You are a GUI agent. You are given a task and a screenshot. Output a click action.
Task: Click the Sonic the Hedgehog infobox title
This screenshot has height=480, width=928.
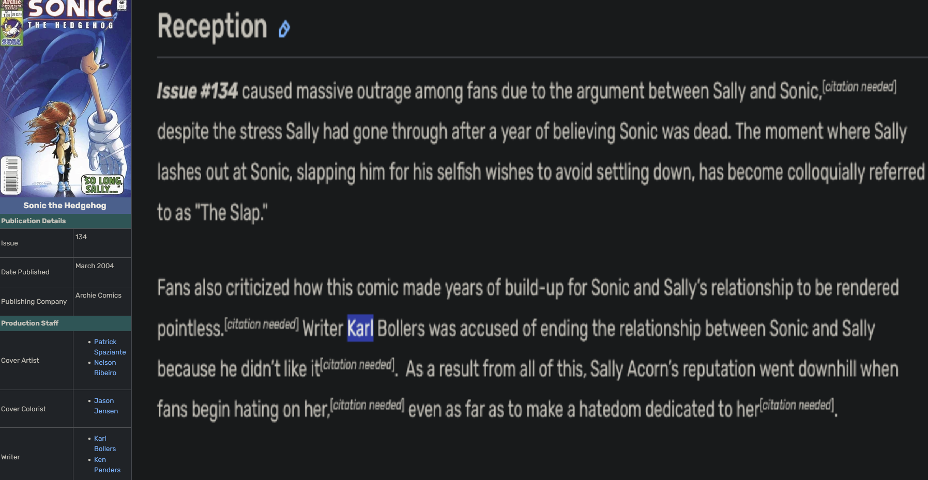point(65,205)
